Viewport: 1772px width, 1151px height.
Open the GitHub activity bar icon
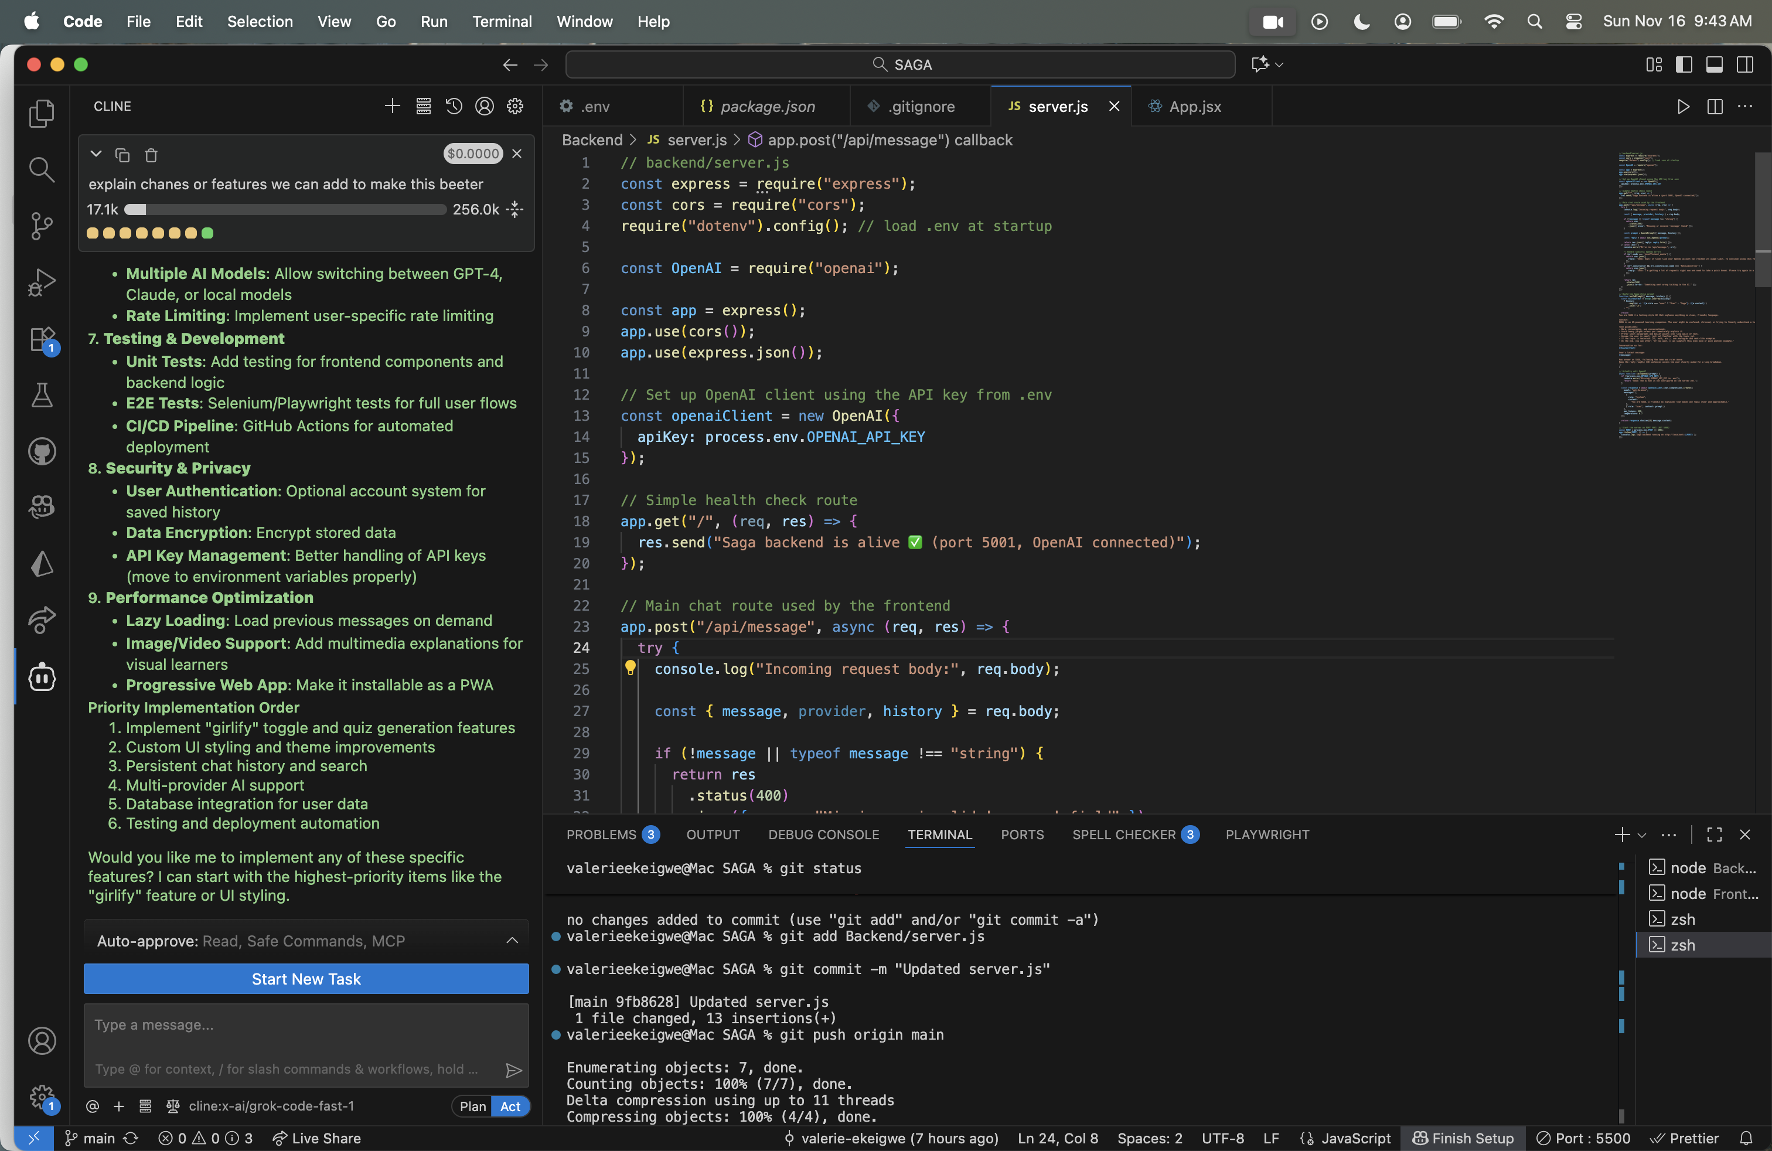(x=42, y=451)
